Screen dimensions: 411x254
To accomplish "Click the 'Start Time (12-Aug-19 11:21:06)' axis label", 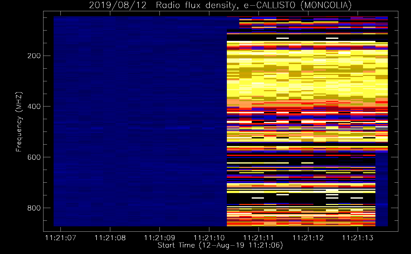I will tap(220, 245).
